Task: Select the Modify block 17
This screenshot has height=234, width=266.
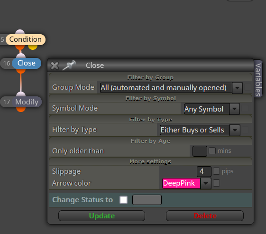Action: pos(27,102)
